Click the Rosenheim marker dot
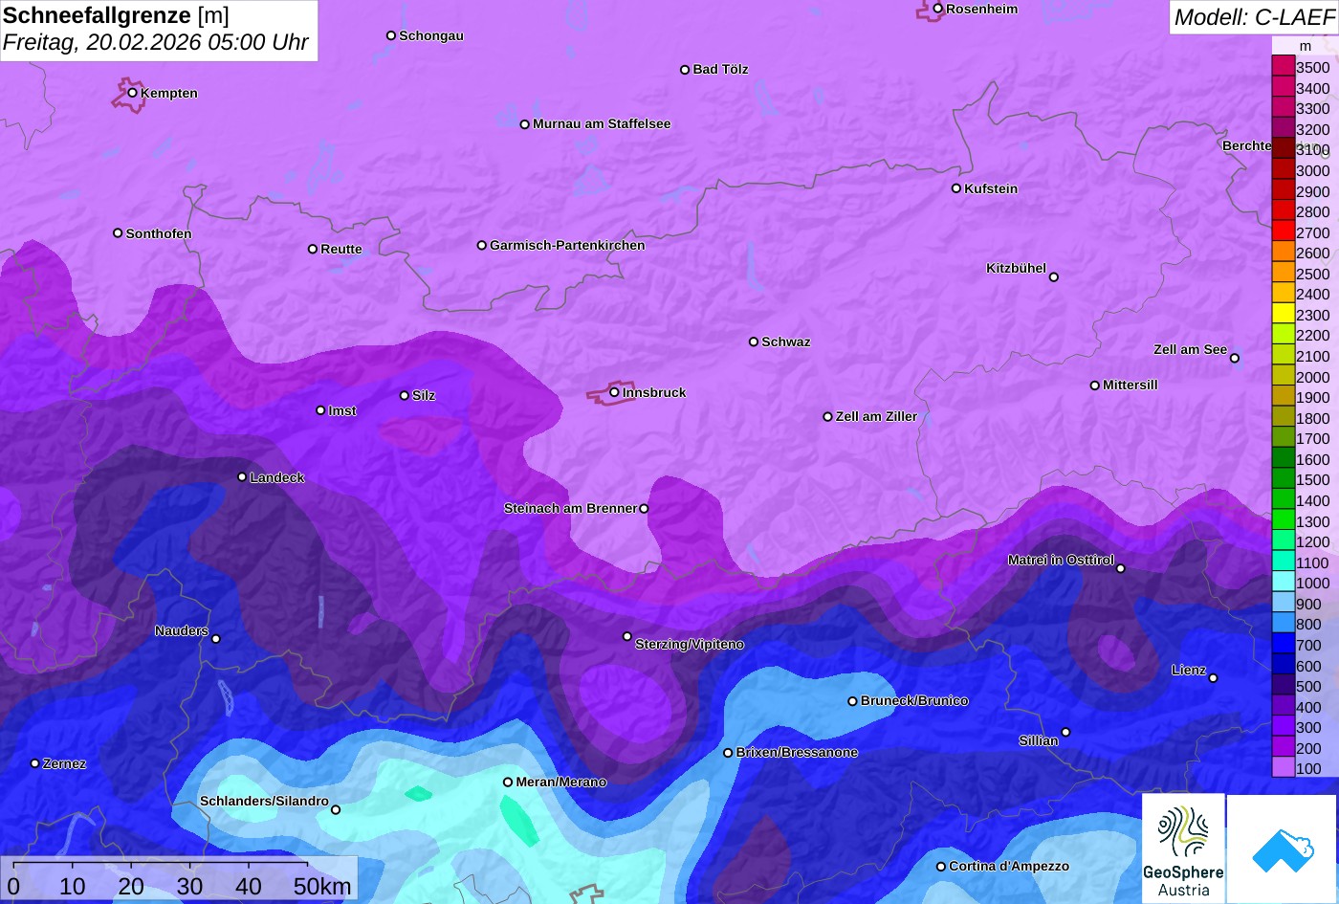1339x904 pixels. [938, 9]
